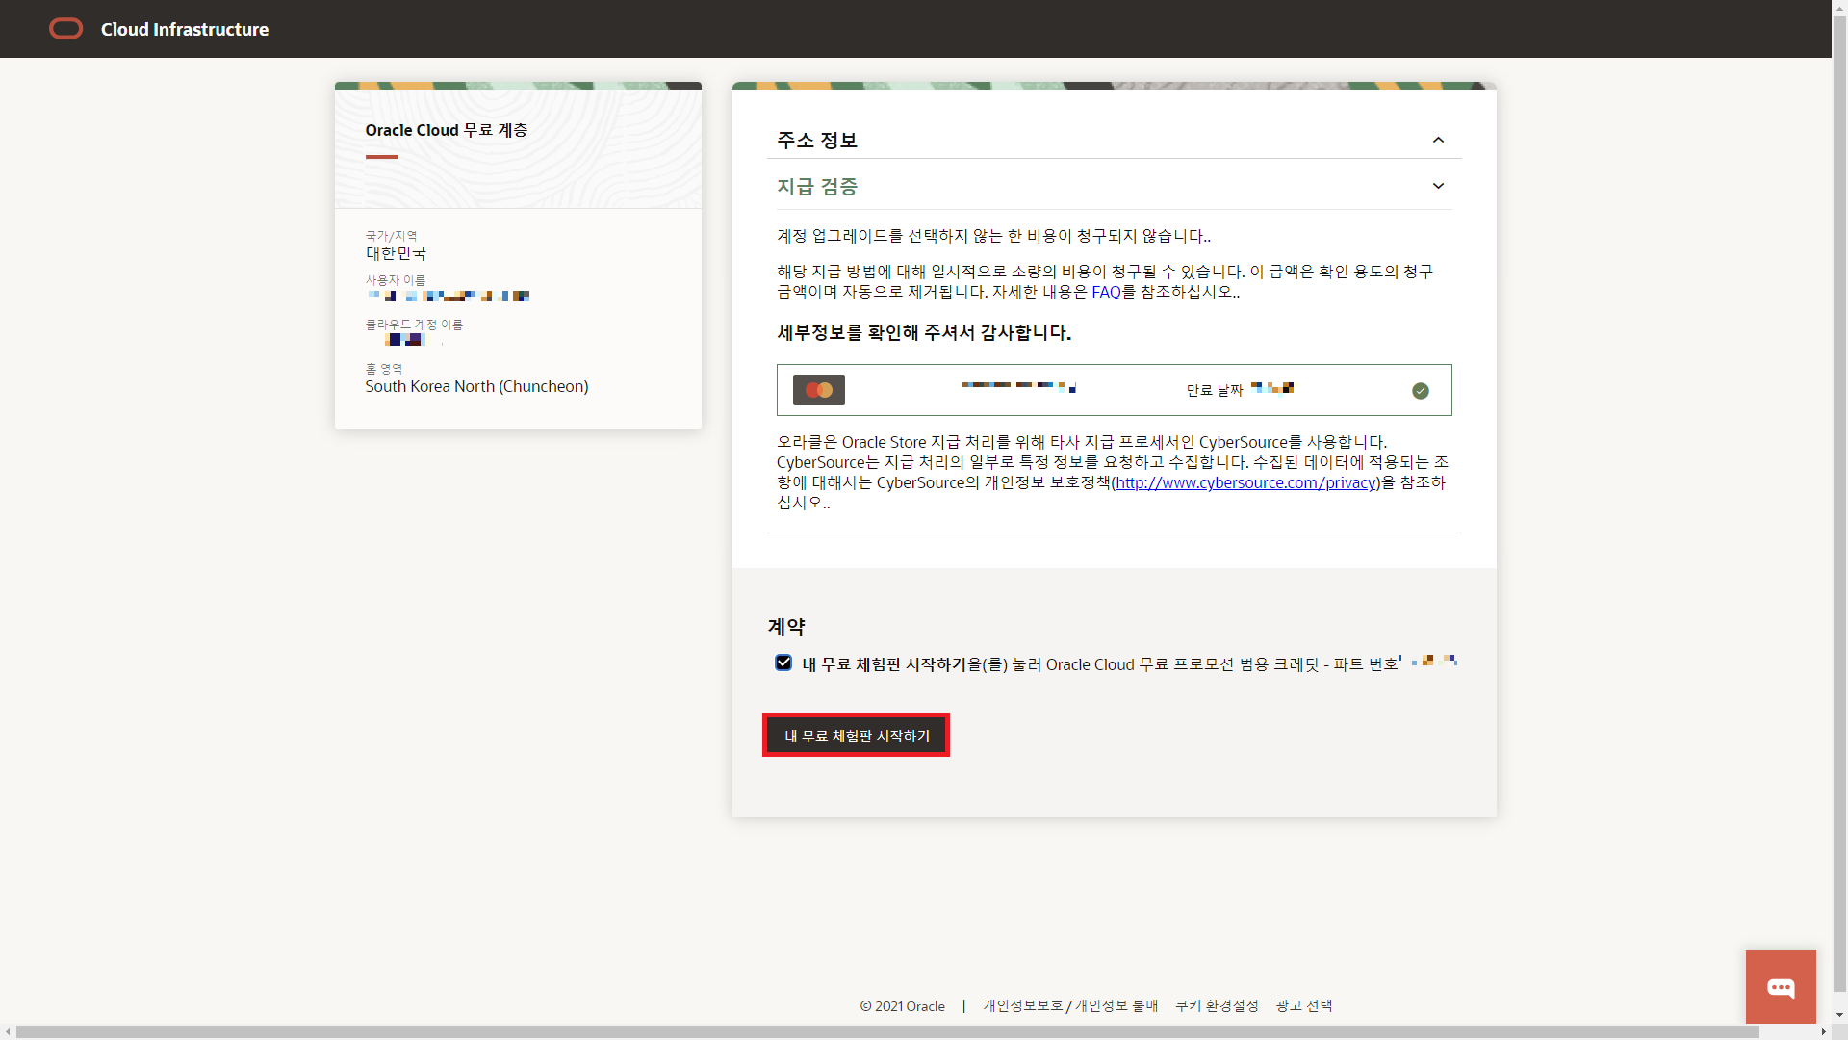Click the Mastercard card icon
This screenshot has width=1848, height=1040.
click(818, 390)
